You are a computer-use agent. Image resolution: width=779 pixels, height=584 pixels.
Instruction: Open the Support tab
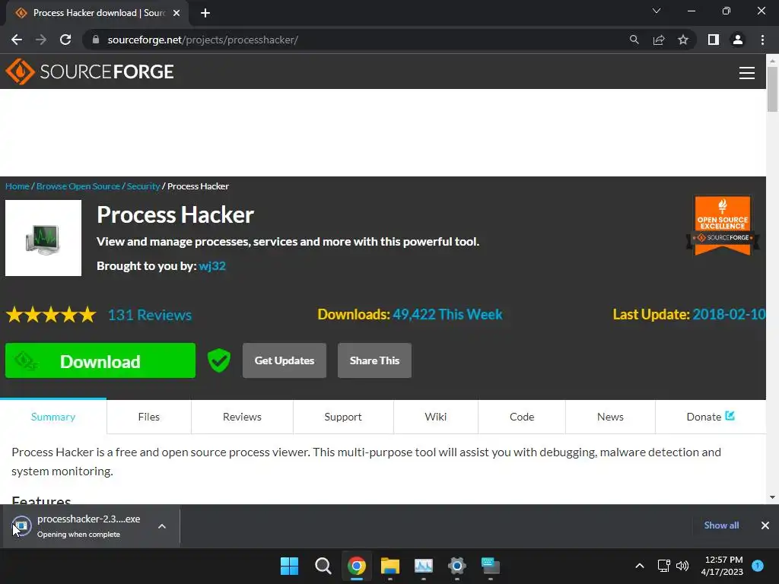(343, 417)
